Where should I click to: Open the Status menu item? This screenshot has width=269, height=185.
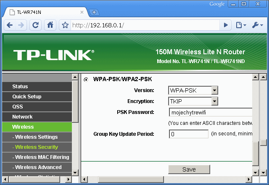point(37,87)
